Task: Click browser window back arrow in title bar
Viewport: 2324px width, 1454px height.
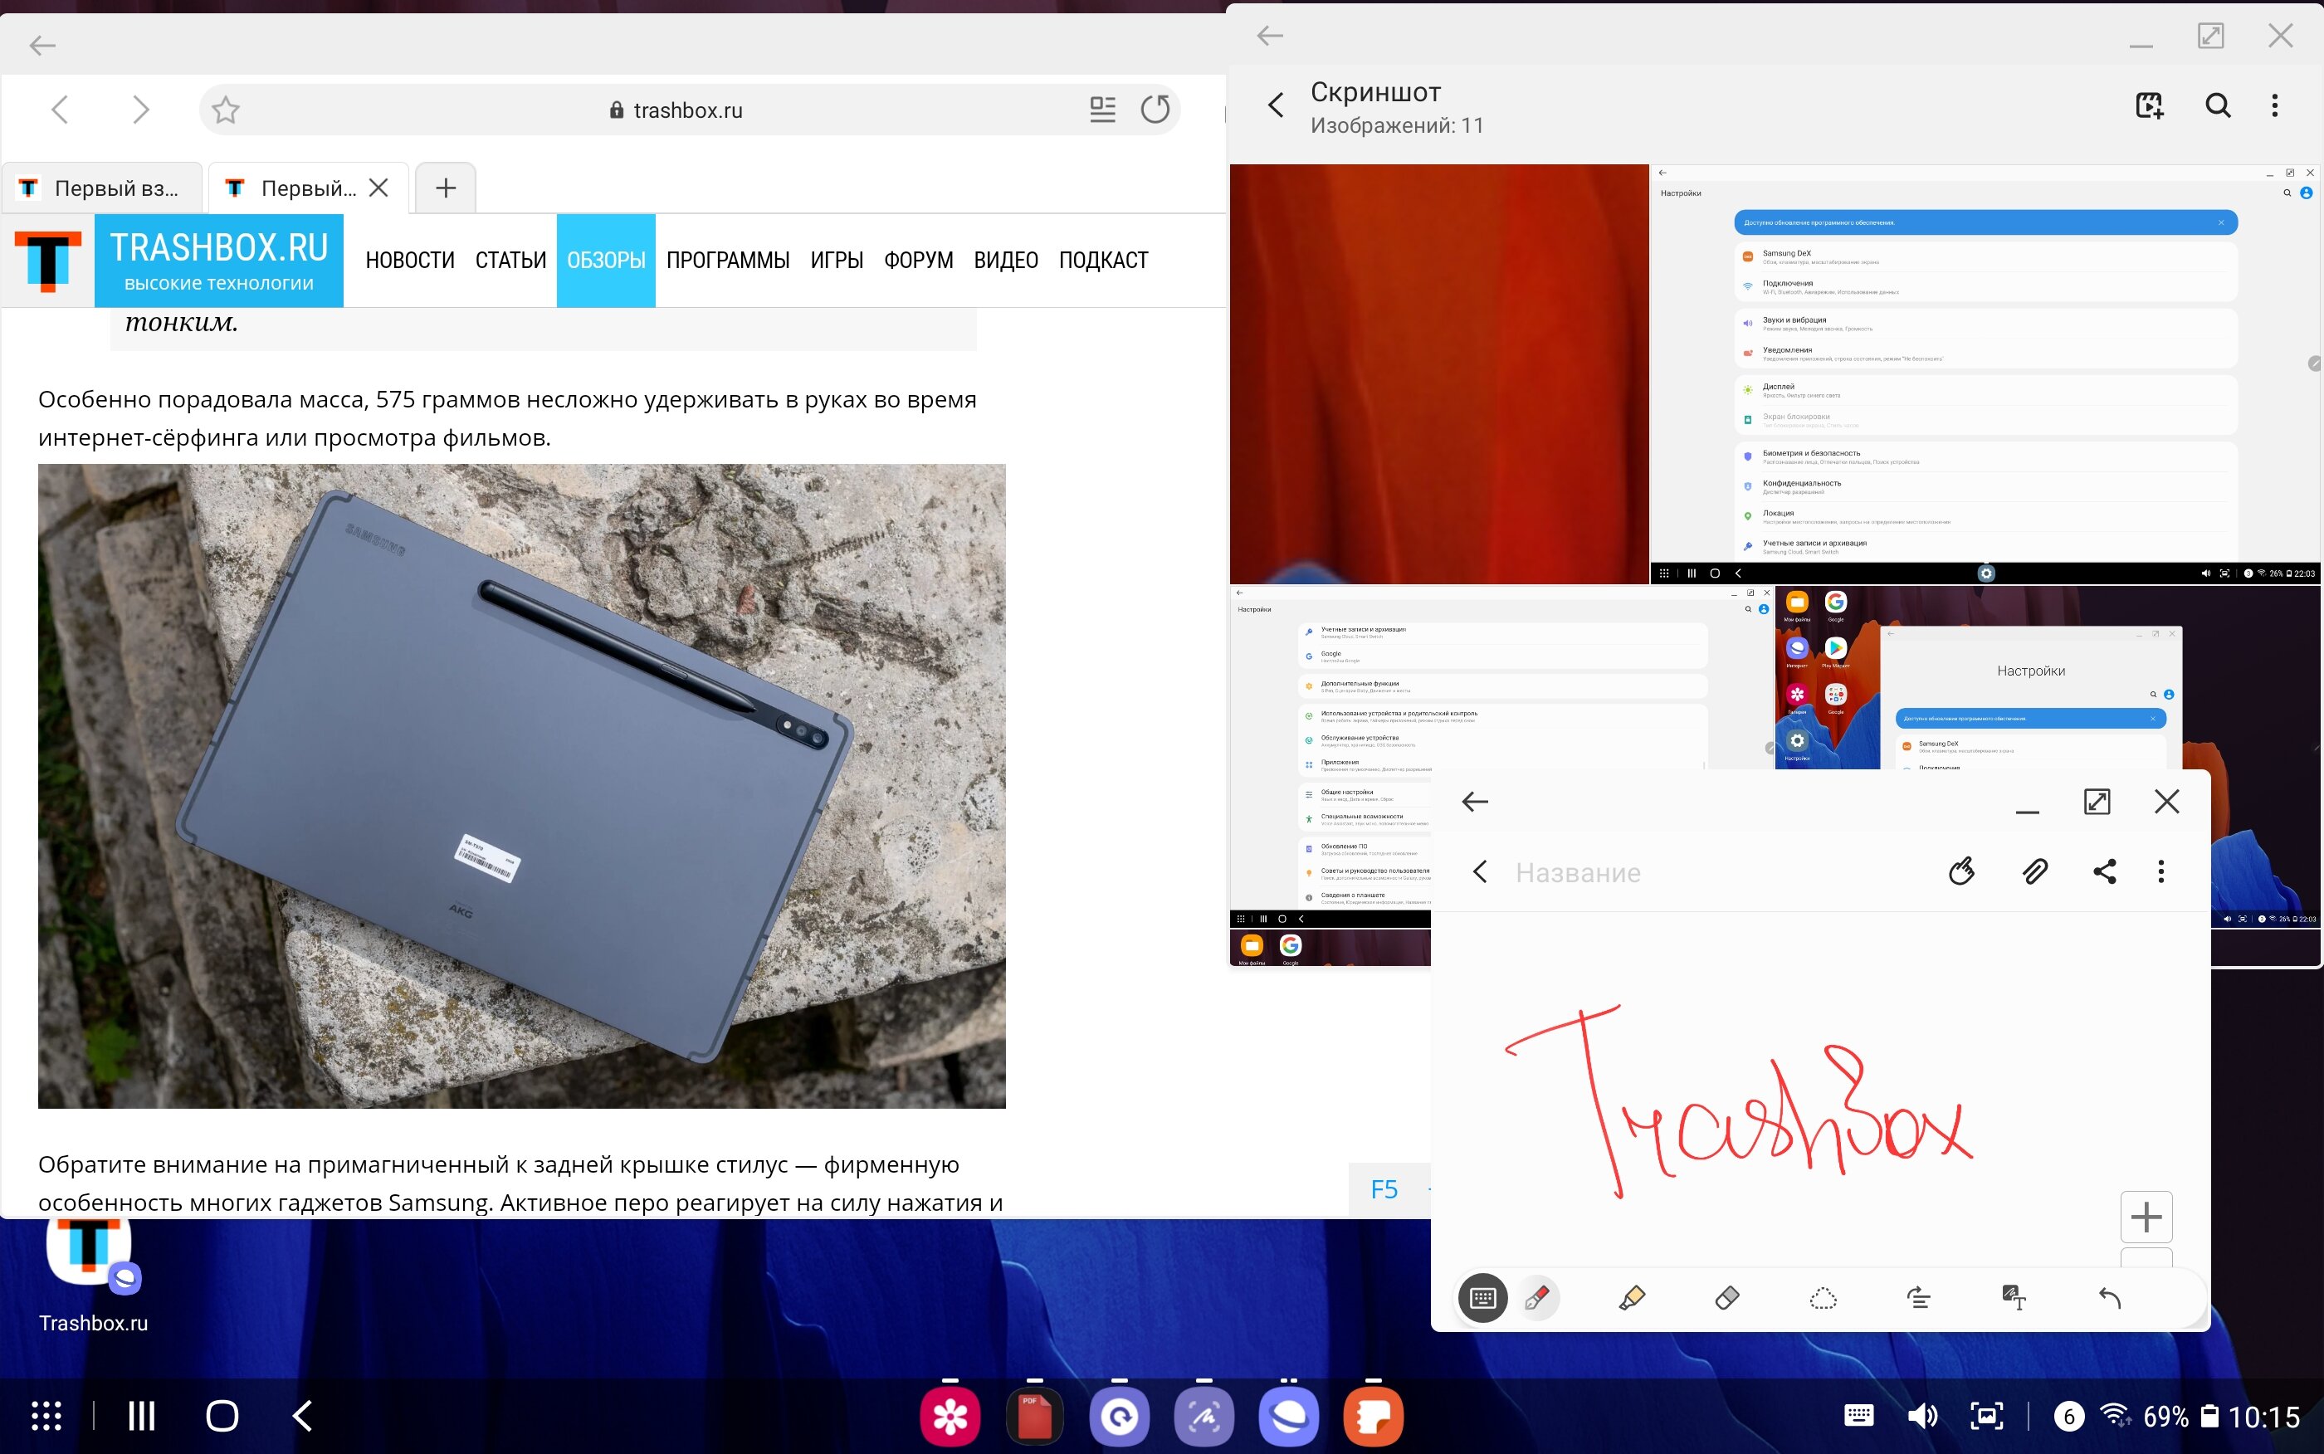Action: pos(42,45)
